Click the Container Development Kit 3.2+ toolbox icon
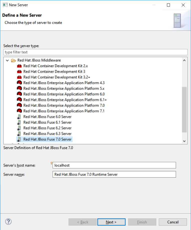191x230 pixels. (x=19, y=77)
